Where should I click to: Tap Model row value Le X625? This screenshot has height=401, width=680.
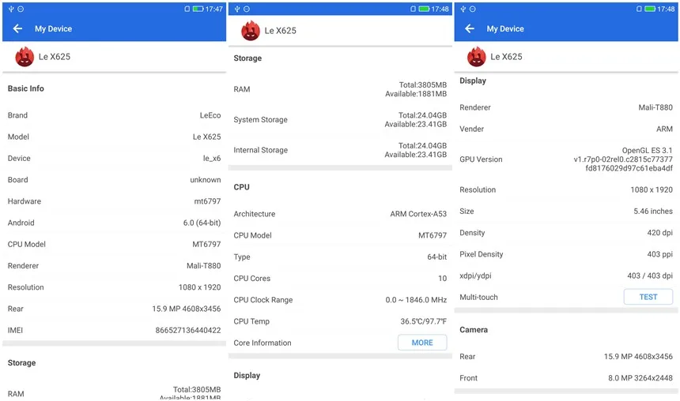tap(206, 137)
